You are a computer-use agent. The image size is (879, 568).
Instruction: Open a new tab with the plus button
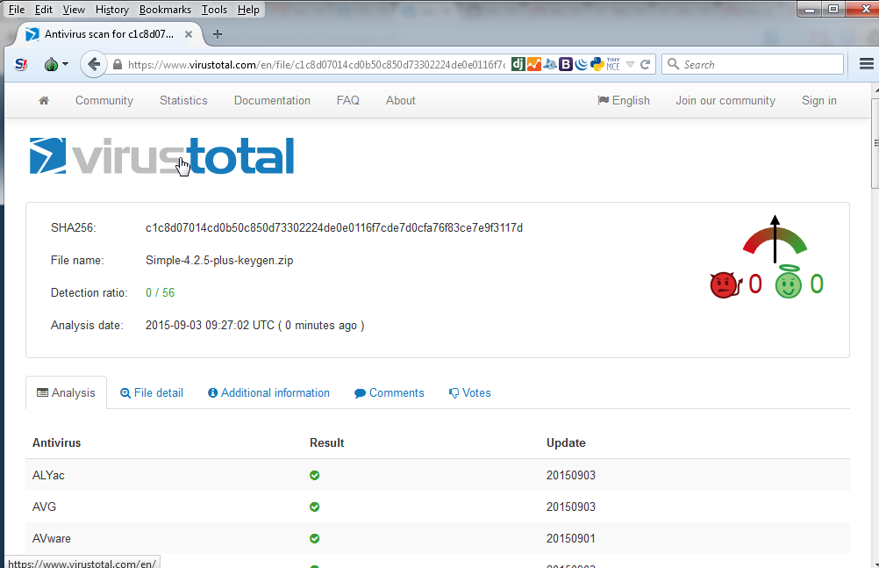(218, 34)
